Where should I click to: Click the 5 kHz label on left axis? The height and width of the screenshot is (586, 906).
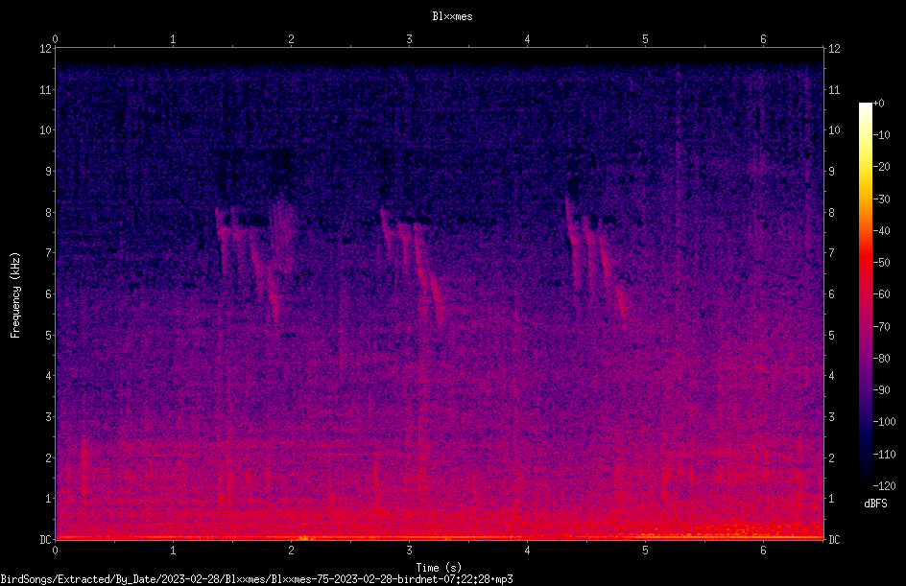click(x=49, y=335)
